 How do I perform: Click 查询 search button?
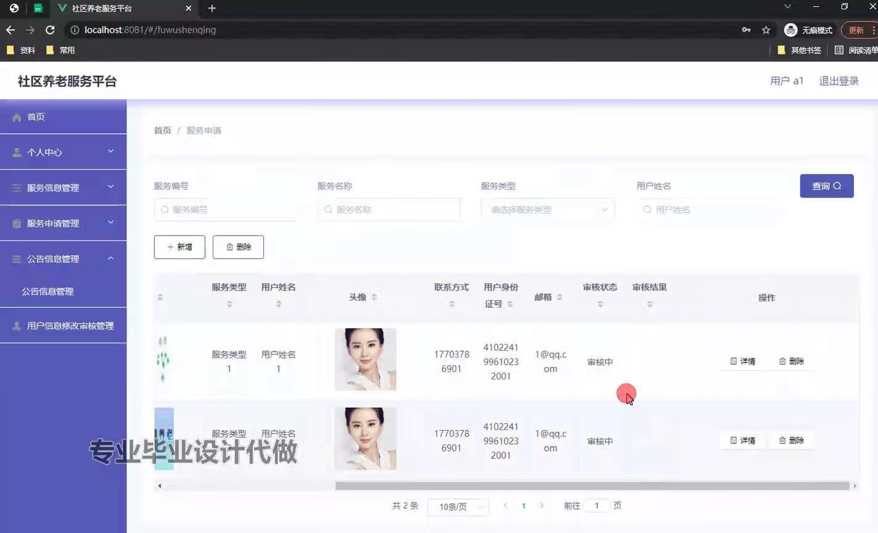[x=827, y=186]
